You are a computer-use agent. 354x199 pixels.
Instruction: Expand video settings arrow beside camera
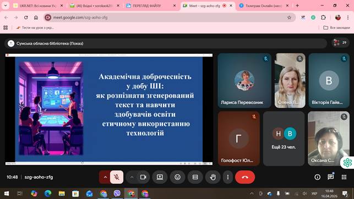pos(132,177)
